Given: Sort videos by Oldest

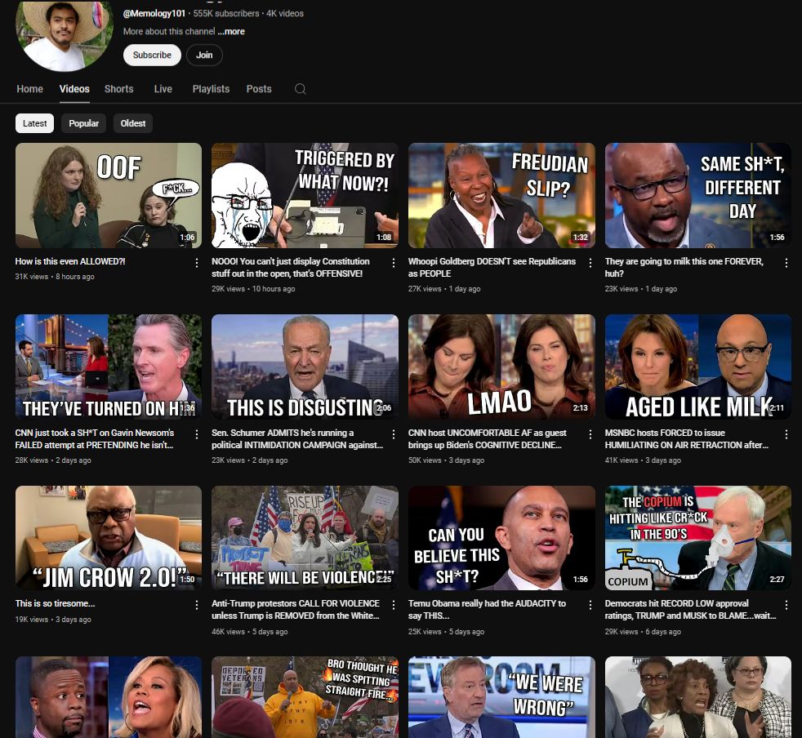Looking at the screenshot, I should (x=133, y=123).
